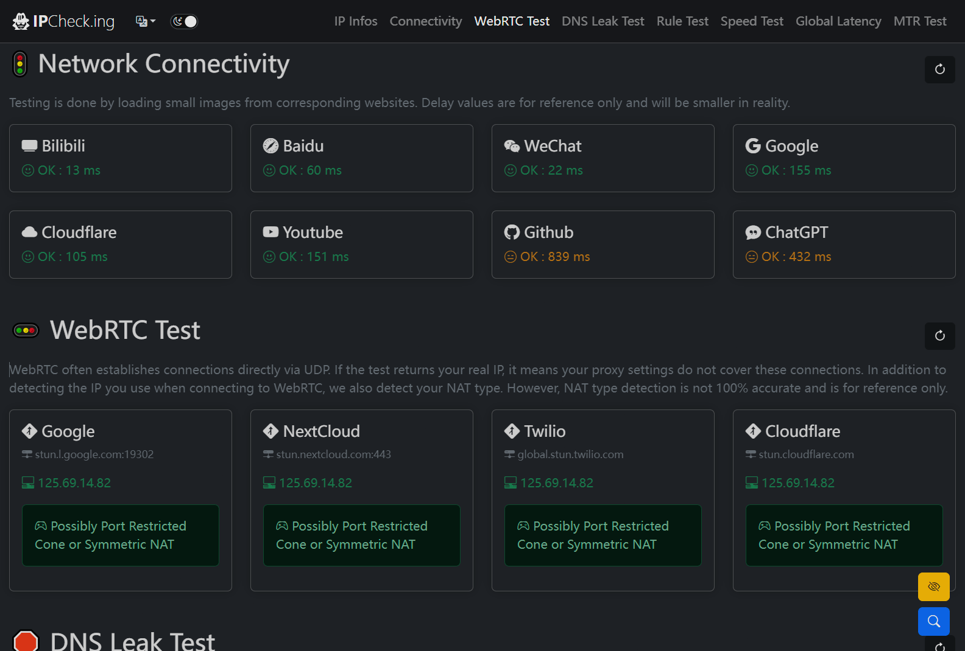Click the Twilio NAT type result box
The image size is (965, 651).
[x=603, y=535]
